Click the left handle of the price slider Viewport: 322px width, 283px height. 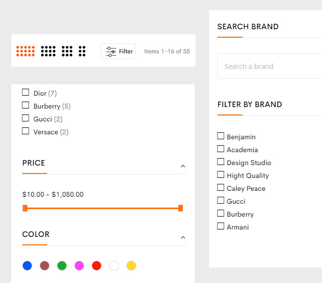(x=25, y=208)
